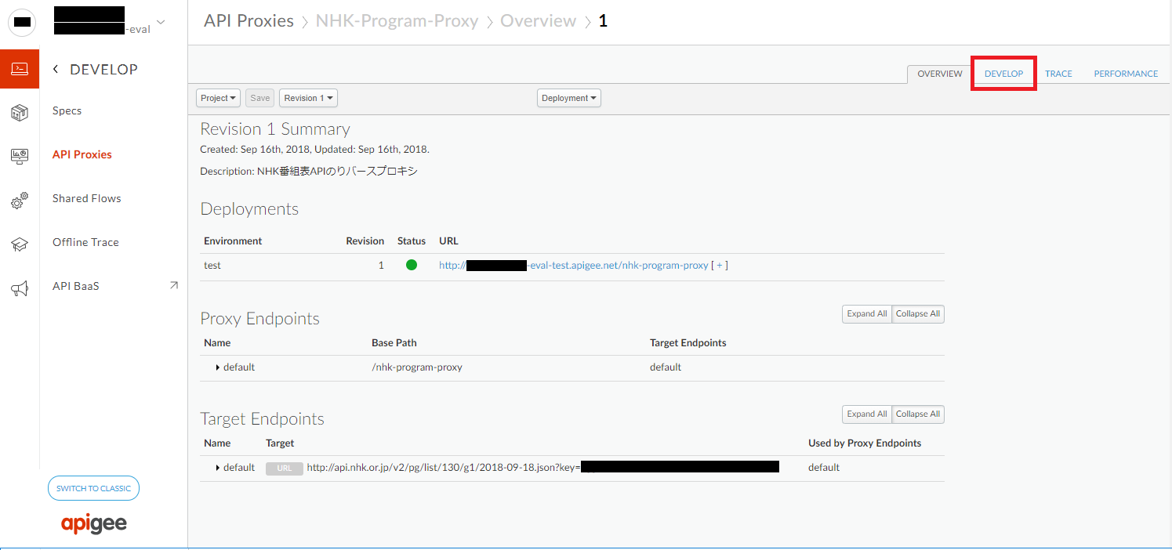
Task: Open the API Proxies breadcrumb link
Action: [249, 20]
